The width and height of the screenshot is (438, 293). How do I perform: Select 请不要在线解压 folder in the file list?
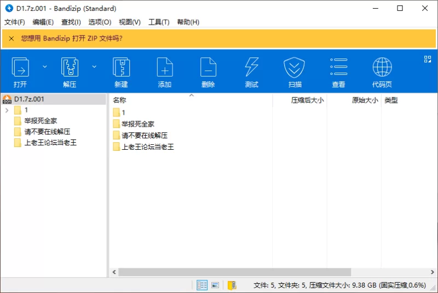(140, 136)
